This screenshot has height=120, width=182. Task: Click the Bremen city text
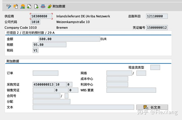click(62, 28)
